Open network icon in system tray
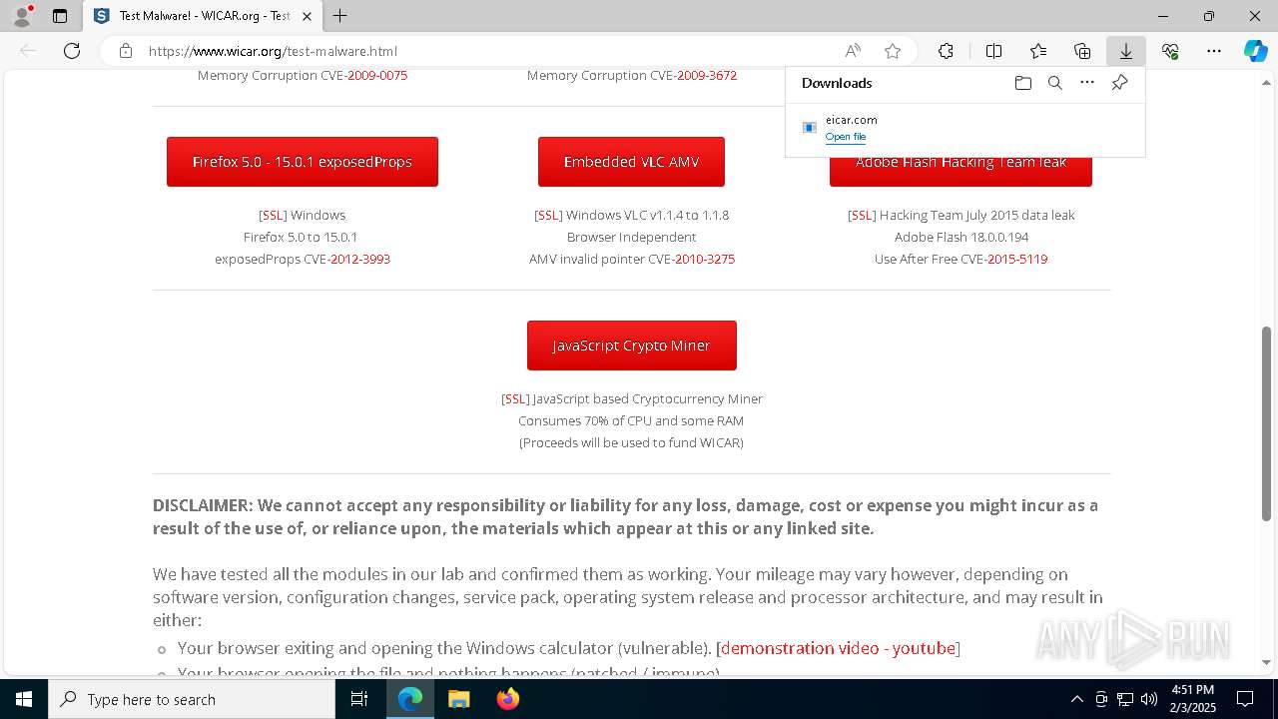 (x=1125, y=699)
